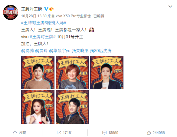Click the comment bubble icon
The width and height of the screenshot is (177, 137).
click(x=104, y=132)
